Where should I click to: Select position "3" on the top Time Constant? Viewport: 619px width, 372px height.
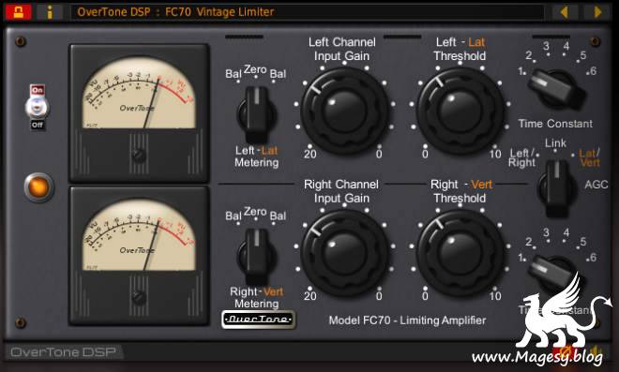pyautogui.click(x=546, y=46)
